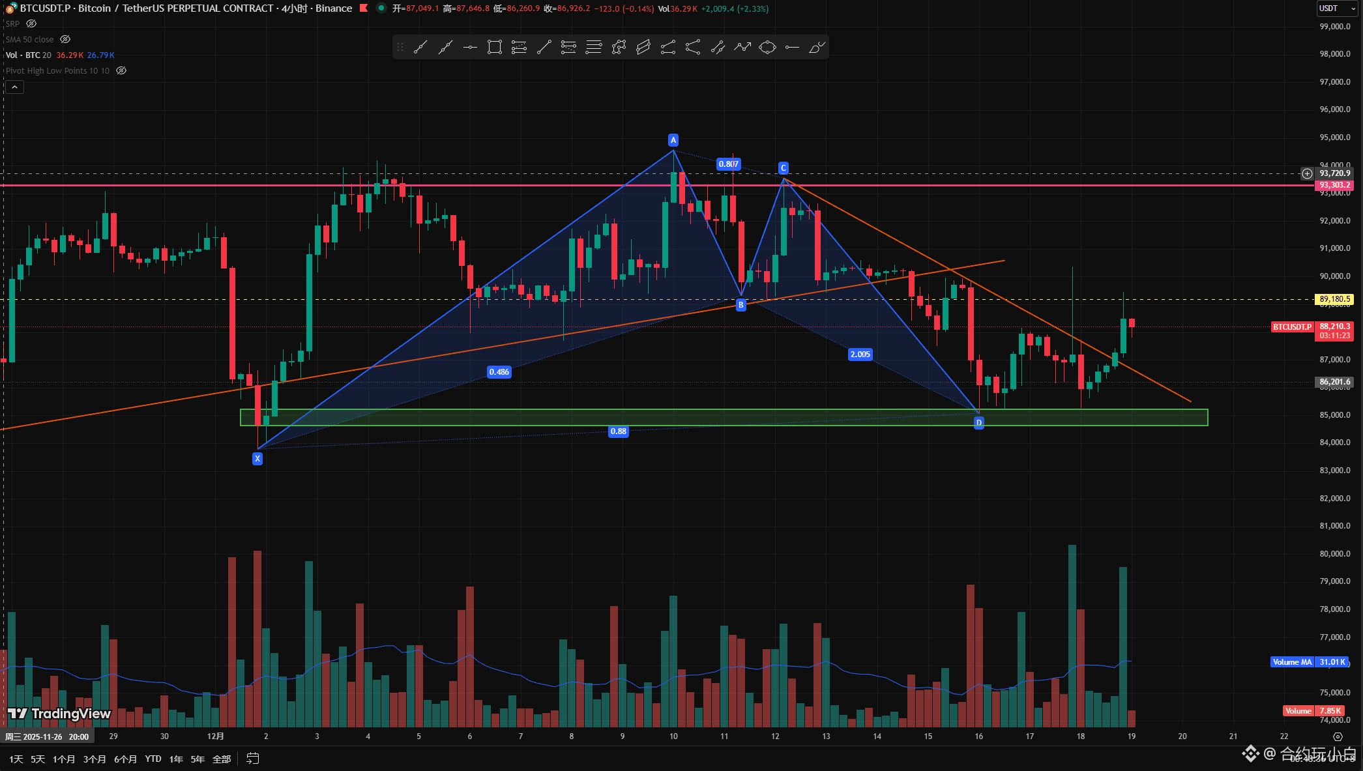The height and width of the screenshot is (771, 1363).
Task: Select the disjoint channel tool
Action: coord(718,47)
